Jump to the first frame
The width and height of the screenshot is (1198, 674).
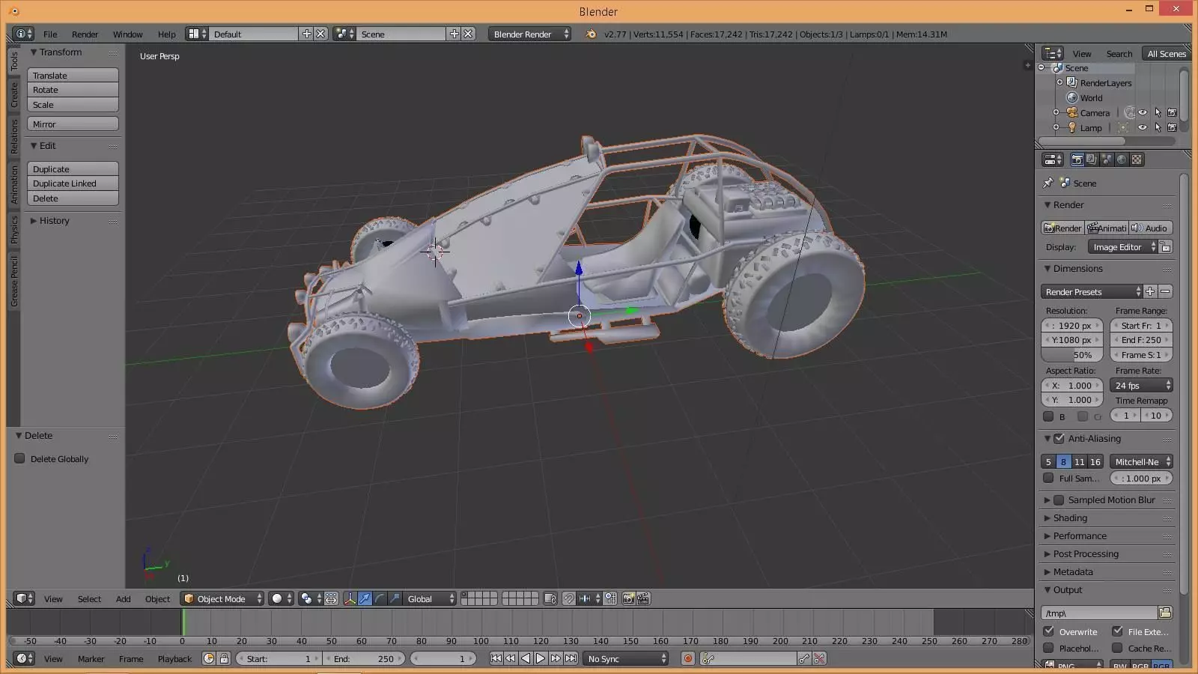pyautogui.click(x=496, y=658)
